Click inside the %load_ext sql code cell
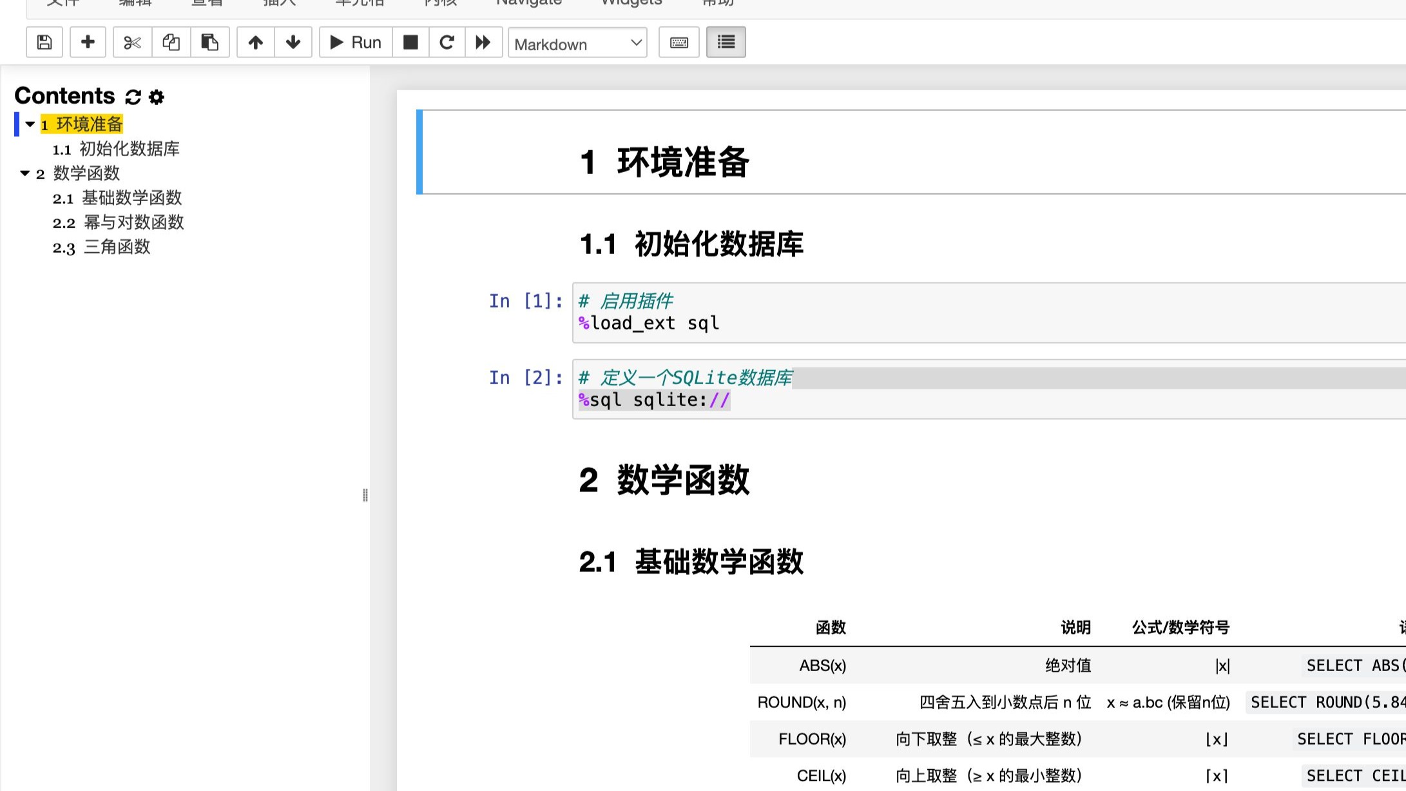The image size is (1406, 791). pyautogui.click(x=989, y=313)
